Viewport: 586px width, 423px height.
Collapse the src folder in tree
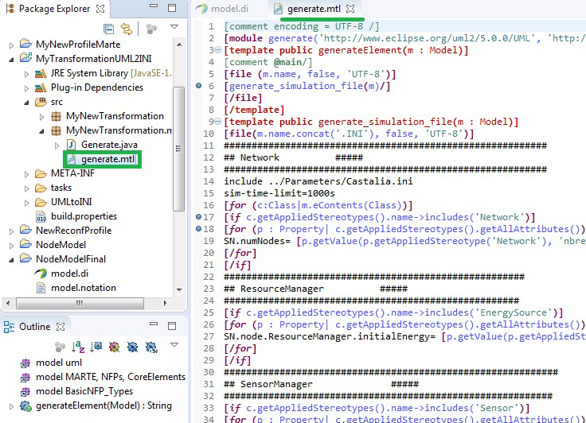coord(26,102)
